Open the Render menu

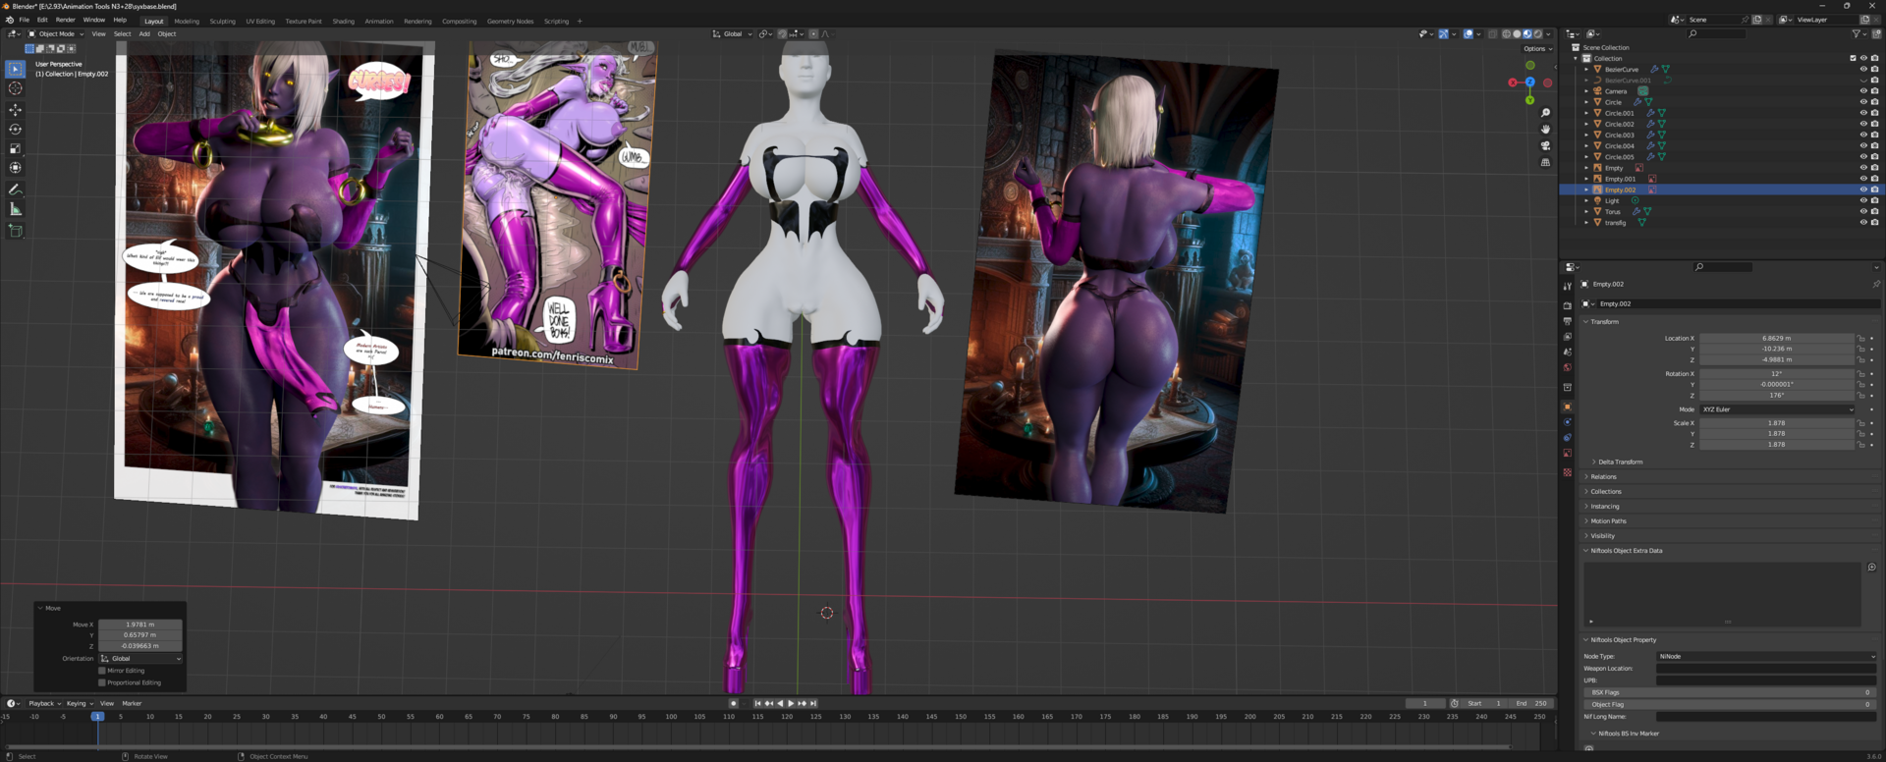click(x=65, y=20)
